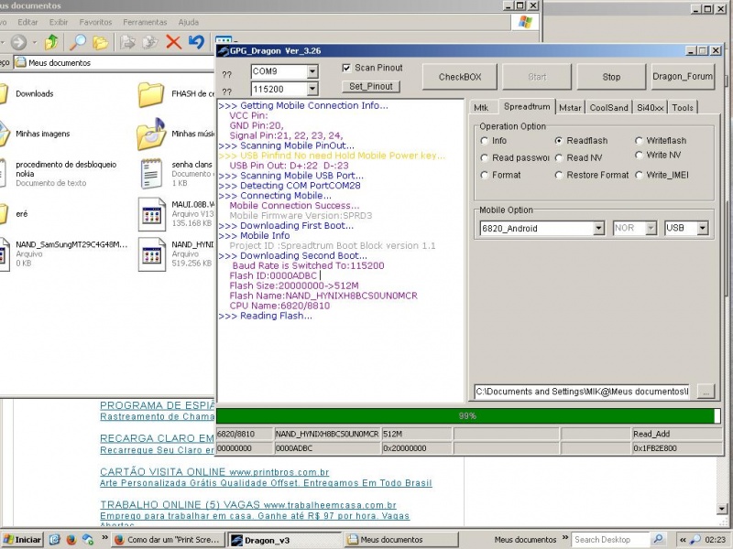
Task: Open the USB connection dropdown
Action: tap(702, 228)
